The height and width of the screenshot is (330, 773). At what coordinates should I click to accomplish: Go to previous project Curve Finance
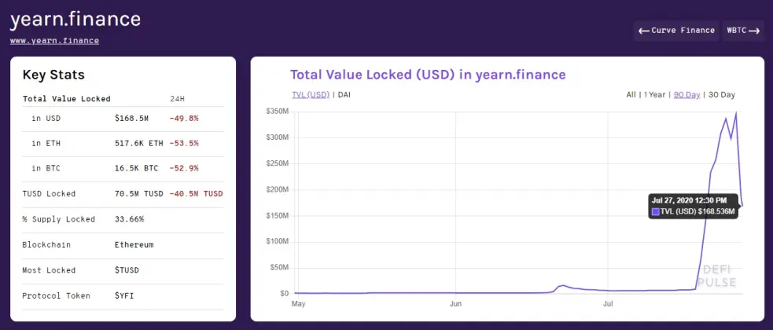pos(676,31)
